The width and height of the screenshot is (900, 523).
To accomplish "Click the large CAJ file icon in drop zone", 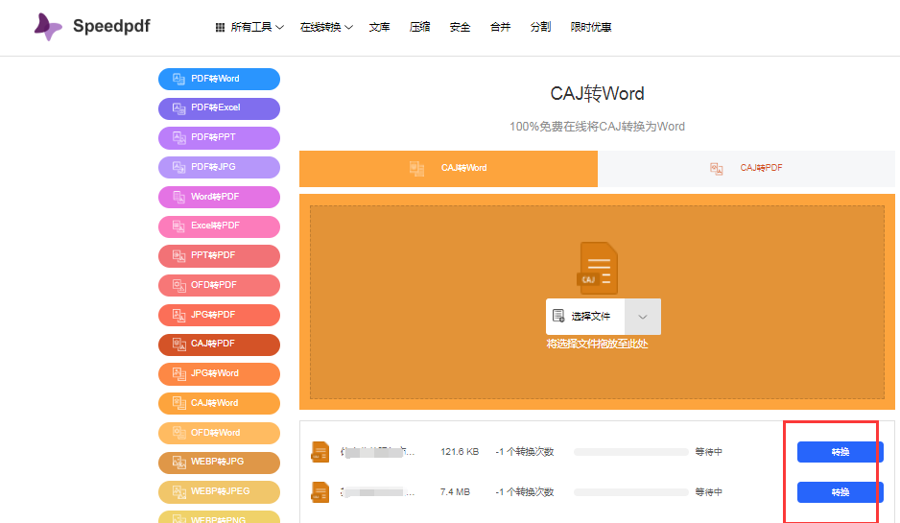I will pyautogui.click(x=598, y=268).
